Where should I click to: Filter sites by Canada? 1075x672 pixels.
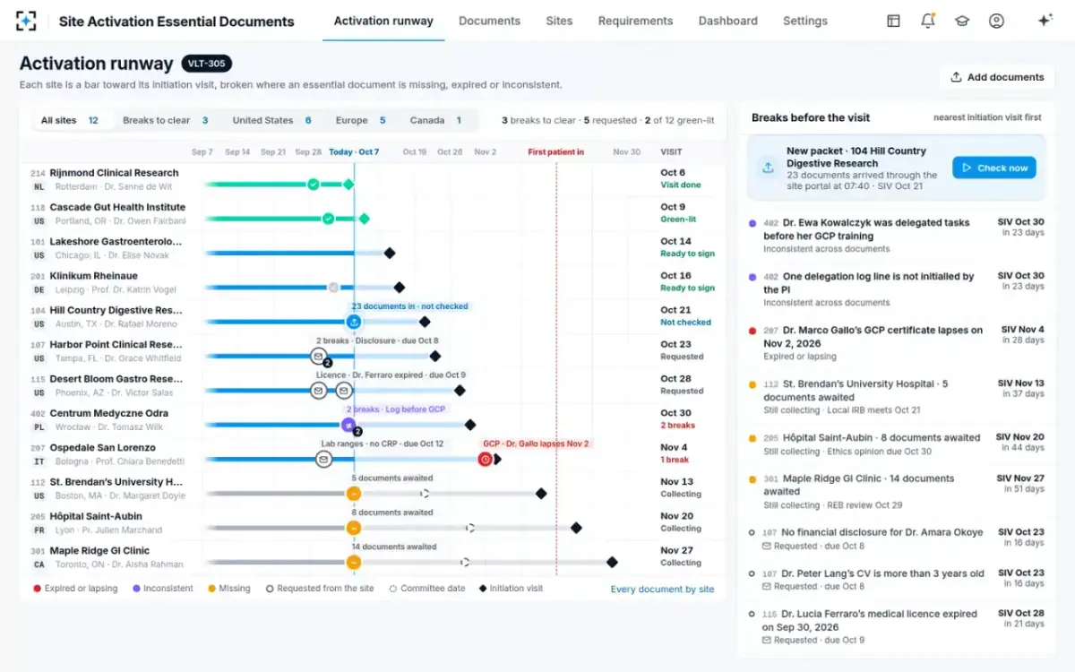point(436,120)
